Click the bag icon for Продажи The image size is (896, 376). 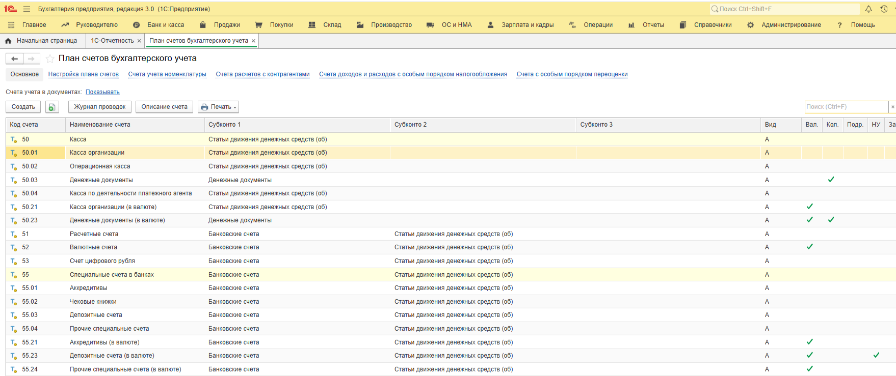(x=203, y=25)
